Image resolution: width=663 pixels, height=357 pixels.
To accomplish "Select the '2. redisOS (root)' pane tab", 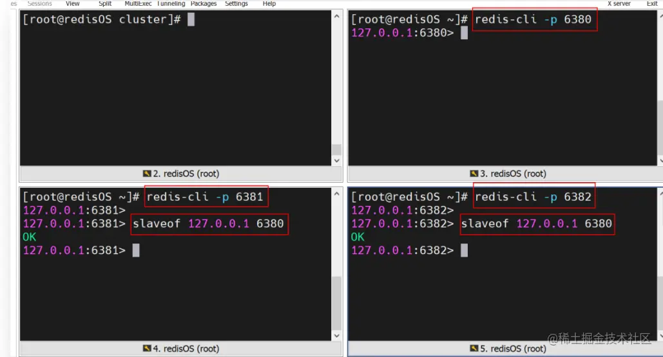I will click(181, 174).
